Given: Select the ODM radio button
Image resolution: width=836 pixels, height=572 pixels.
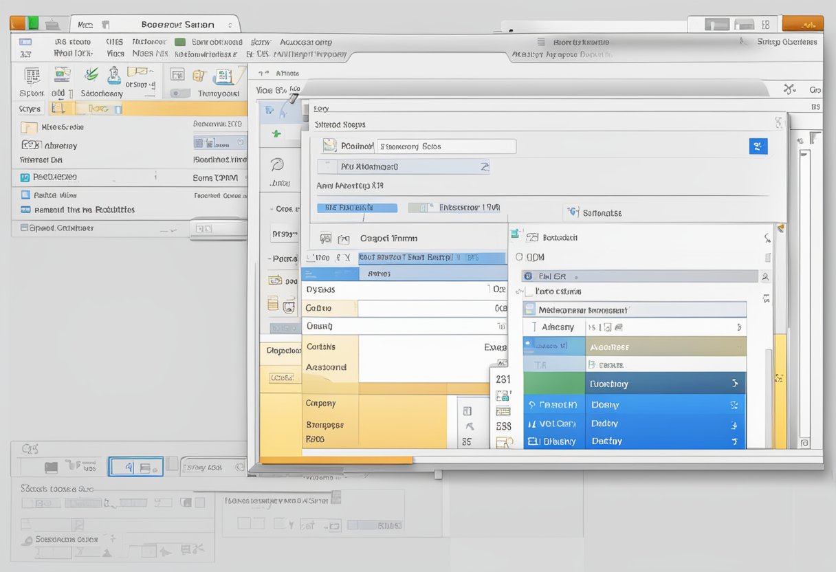Looking at the screenshot, I should (x=518, y=256).
